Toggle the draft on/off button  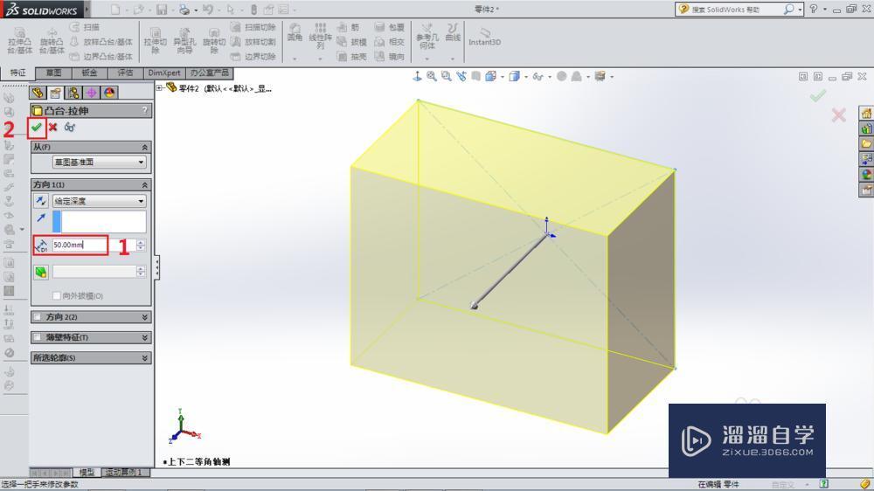[x=41, y=272]
